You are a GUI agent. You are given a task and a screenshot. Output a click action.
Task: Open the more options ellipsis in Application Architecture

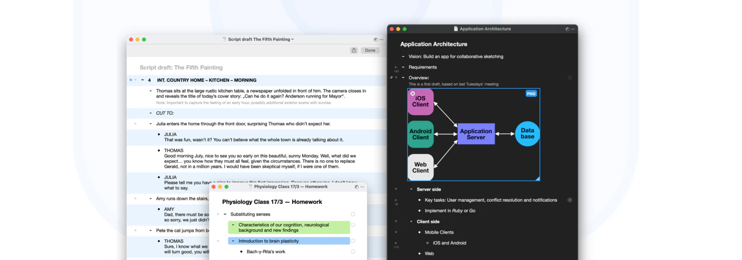pyautogui.click(x=573, y=29)
